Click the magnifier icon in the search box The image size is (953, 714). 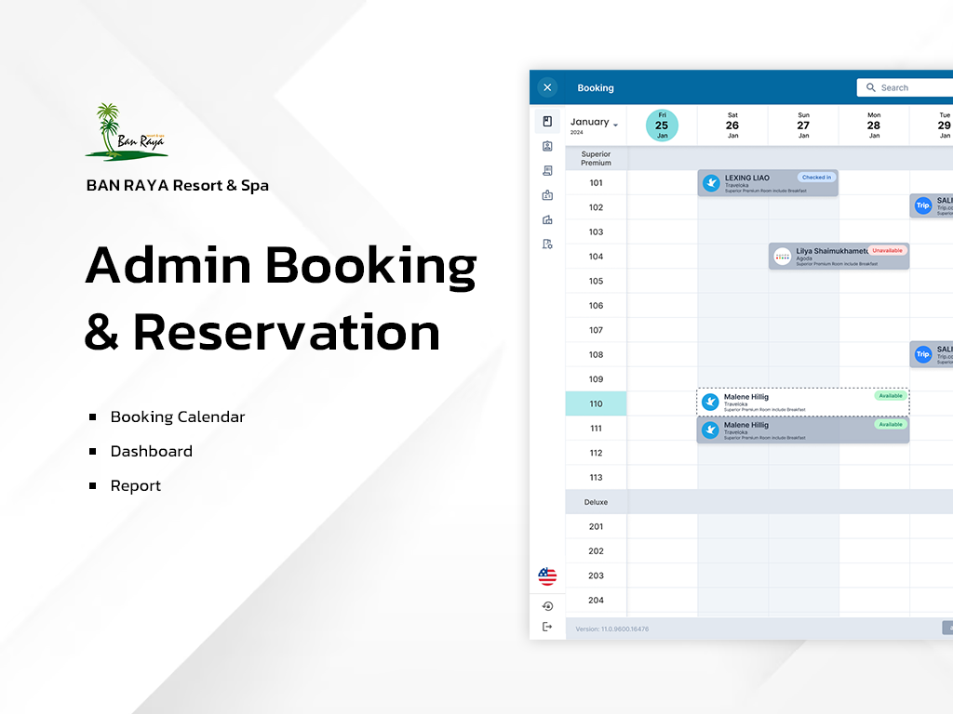click(870, 87)
